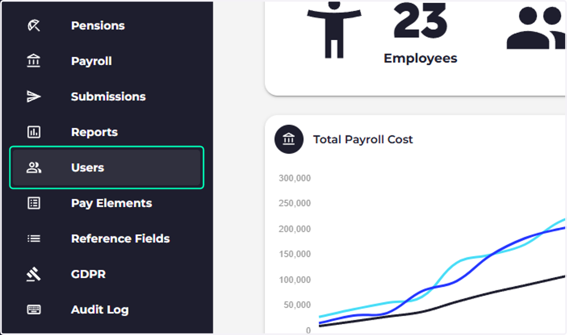Click the 50,000 axis label
Screen dimensions: 567x335
point(297,305)
